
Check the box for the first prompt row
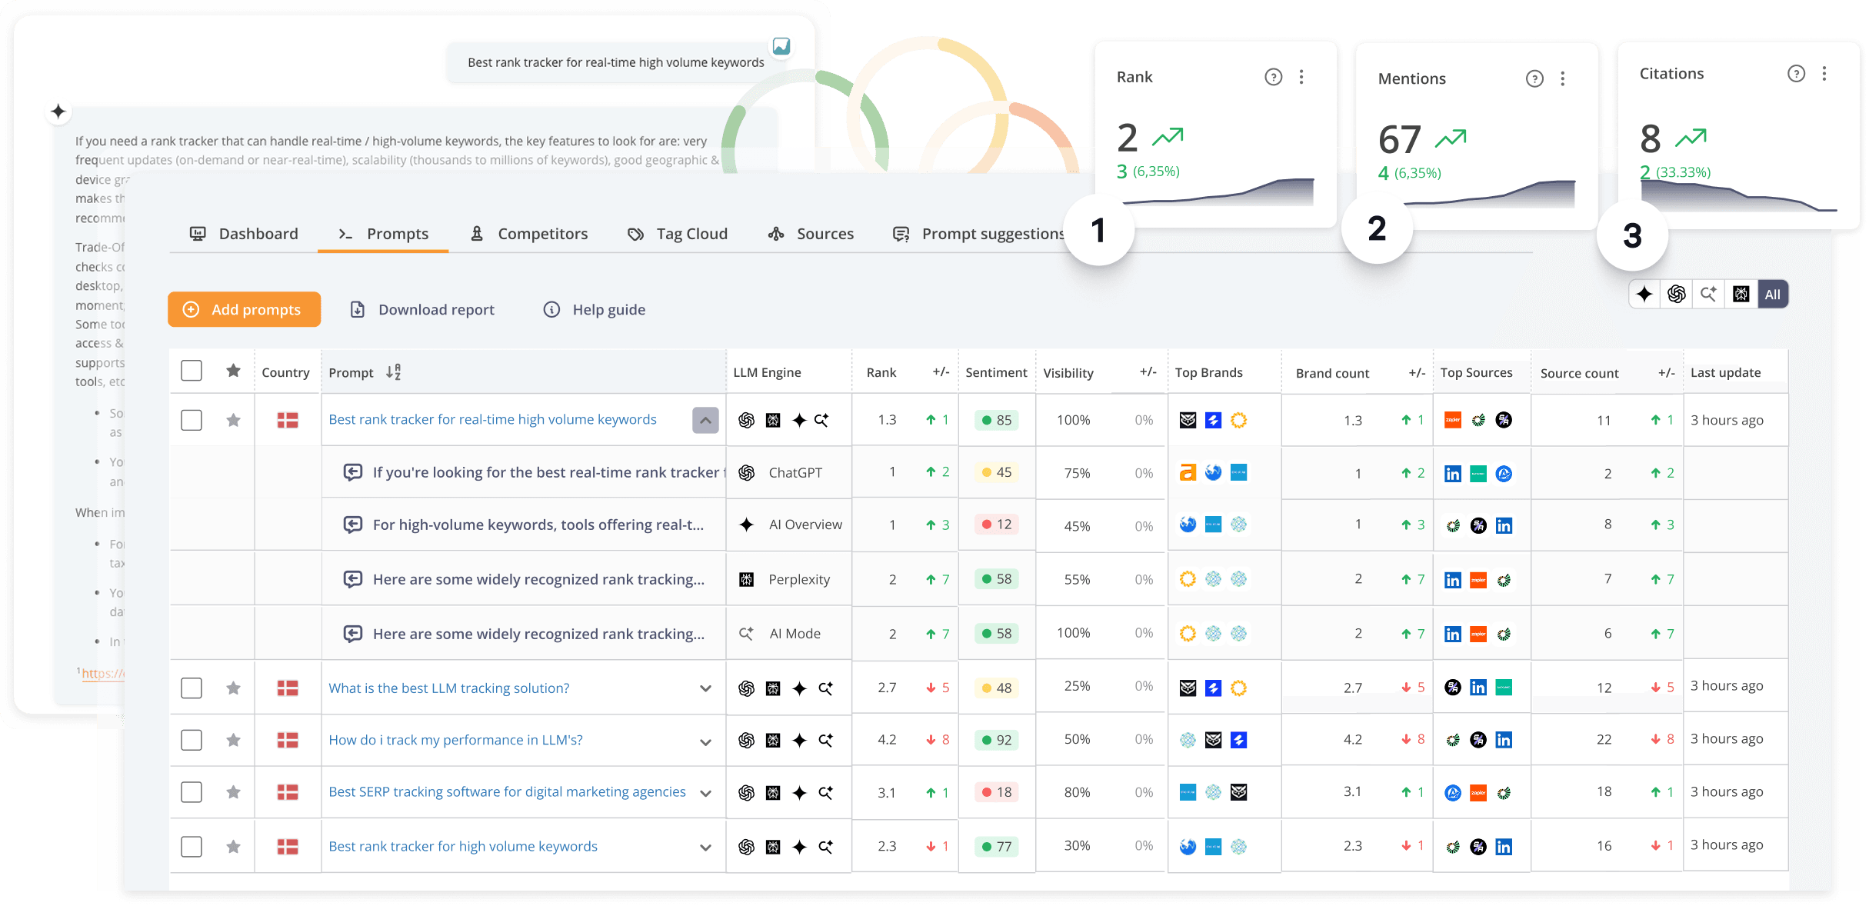click(x=192, y=420)
